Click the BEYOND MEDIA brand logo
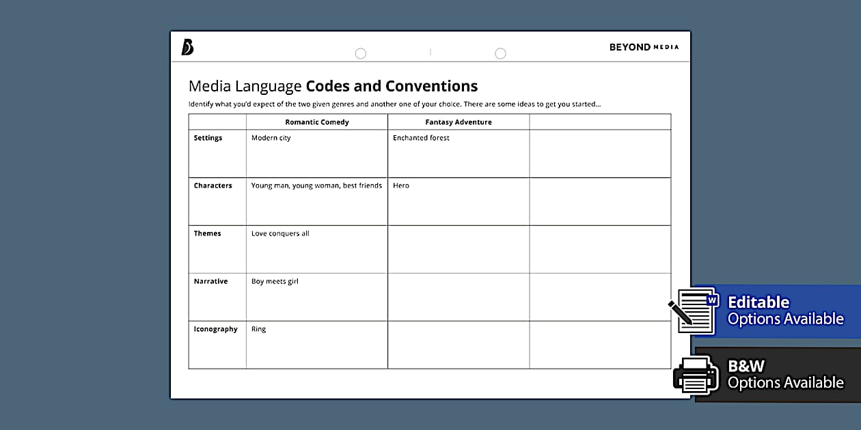 click(644, 47)
